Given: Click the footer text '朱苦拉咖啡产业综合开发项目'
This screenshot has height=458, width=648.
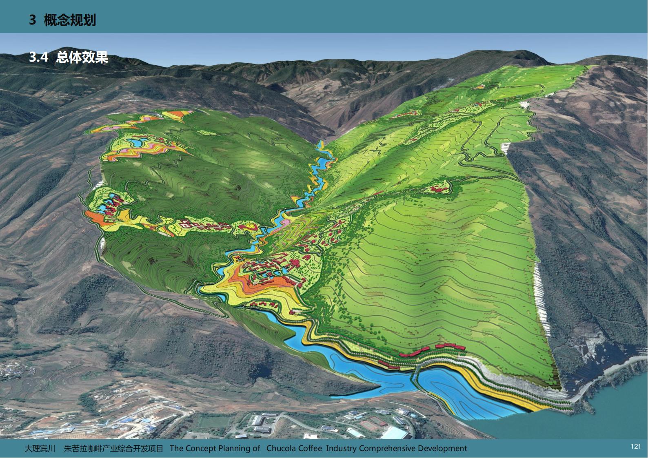Looking at the screenshot, I should point(113,448).
